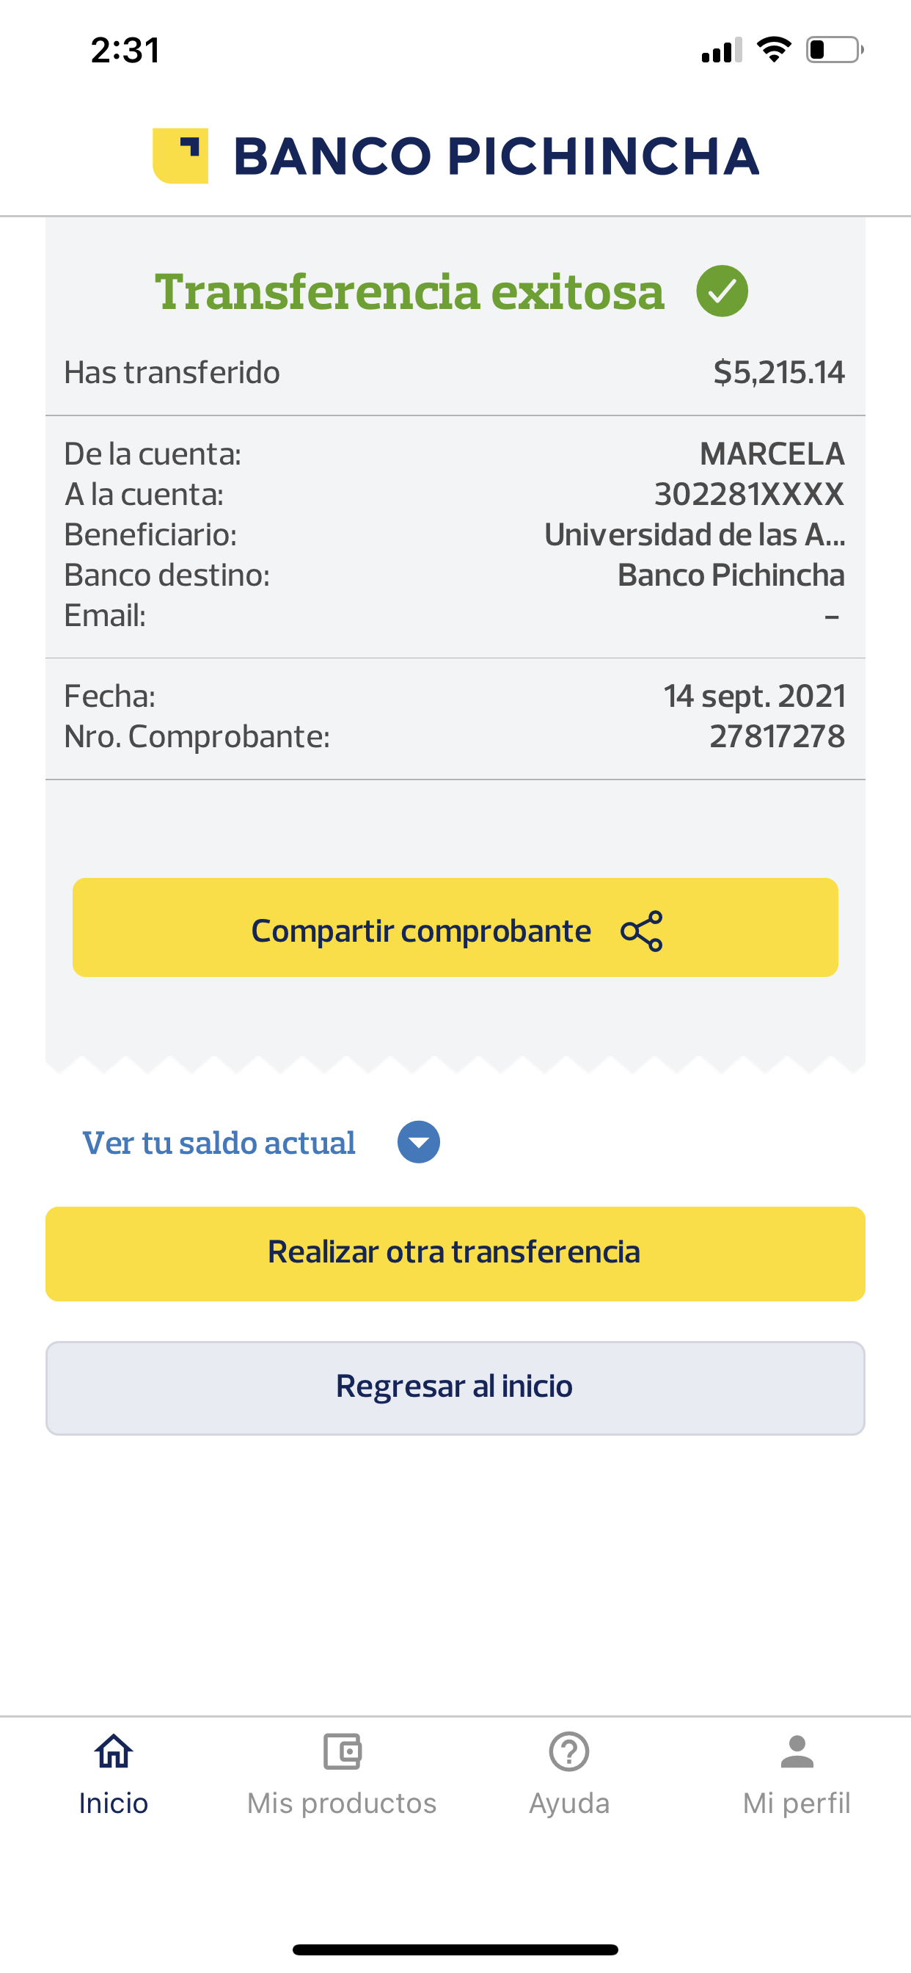Tap the truncated Universidad de las A... beneficiary

694,534
